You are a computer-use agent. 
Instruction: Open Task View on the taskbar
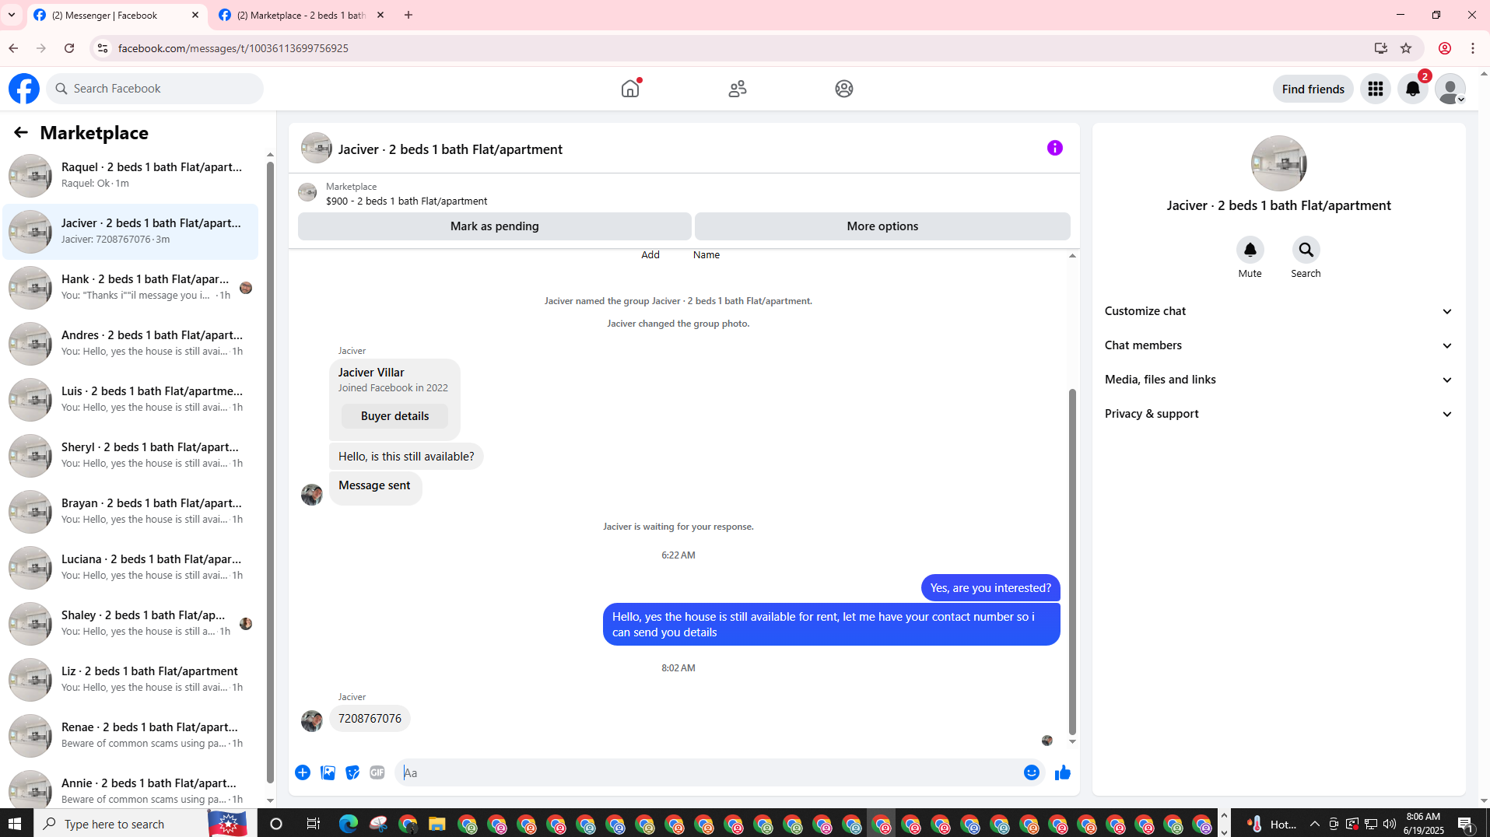(x=313, y=824)
